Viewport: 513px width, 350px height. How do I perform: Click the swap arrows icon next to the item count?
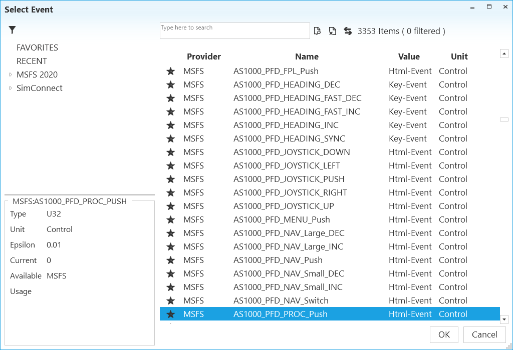[348, 31]
